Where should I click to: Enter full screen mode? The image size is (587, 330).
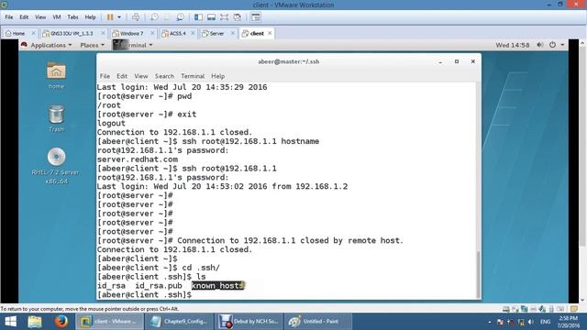tap(224, 17)
